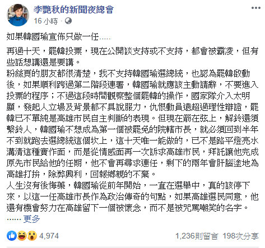Open 李艷秋的新聞夜總會 page name link
The image size is (265, 248).
coord(73,10)
